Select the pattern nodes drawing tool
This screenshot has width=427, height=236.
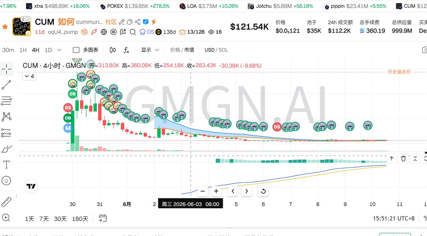tap(6, 116)
